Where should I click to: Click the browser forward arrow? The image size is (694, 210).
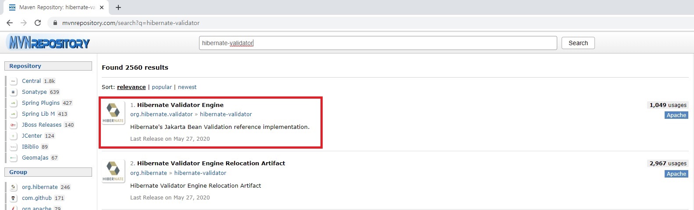point(24,23)
